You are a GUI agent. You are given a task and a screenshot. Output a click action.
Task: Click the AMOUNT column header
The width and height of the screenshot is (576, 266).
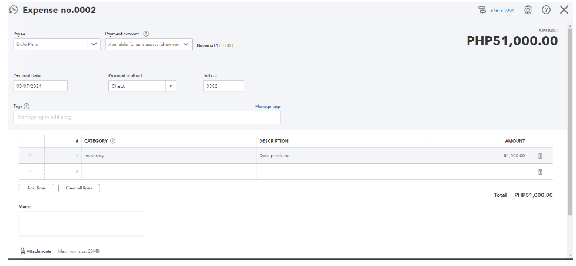coord(515,141)
